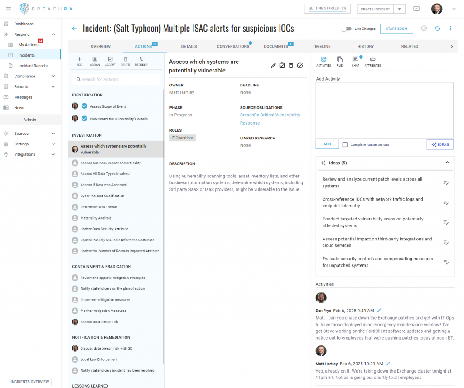This screenshot has width=464, height=388.
Task: Open the Create Incident dropdown arrow
Action: click(x=400, y=9)
